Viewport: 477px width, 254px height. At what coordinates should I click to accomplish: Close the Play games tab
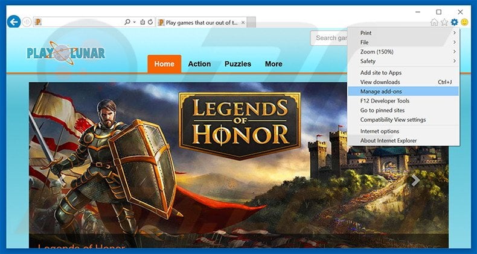243,22
